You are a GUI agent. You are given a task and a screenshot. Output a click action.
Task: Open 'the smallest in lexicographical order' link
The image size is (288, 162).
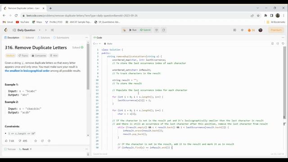coord(27,71)
